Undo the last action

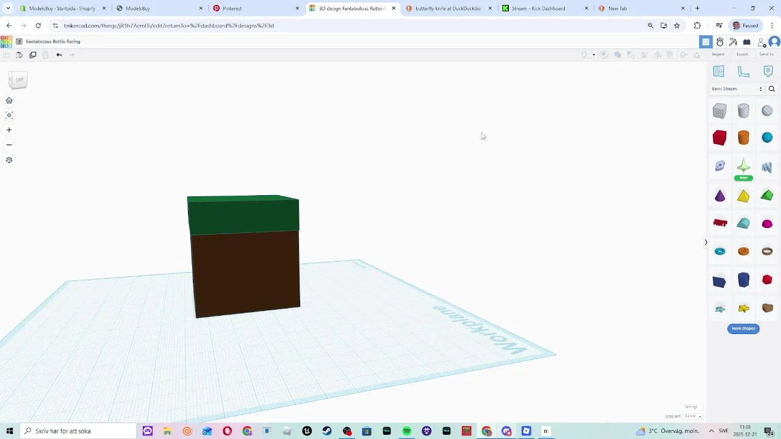click(59, 55)
